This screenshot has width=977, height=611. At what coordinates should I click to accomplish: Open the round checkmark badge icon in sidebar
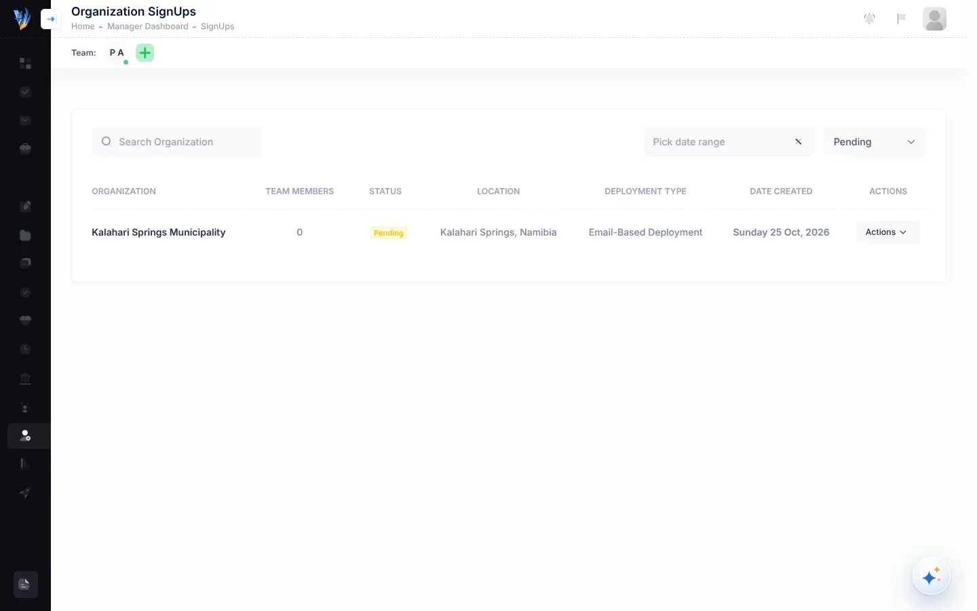click(25, 292)
